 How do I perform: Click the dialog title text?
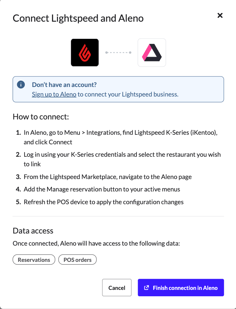[x=78, y=18]
